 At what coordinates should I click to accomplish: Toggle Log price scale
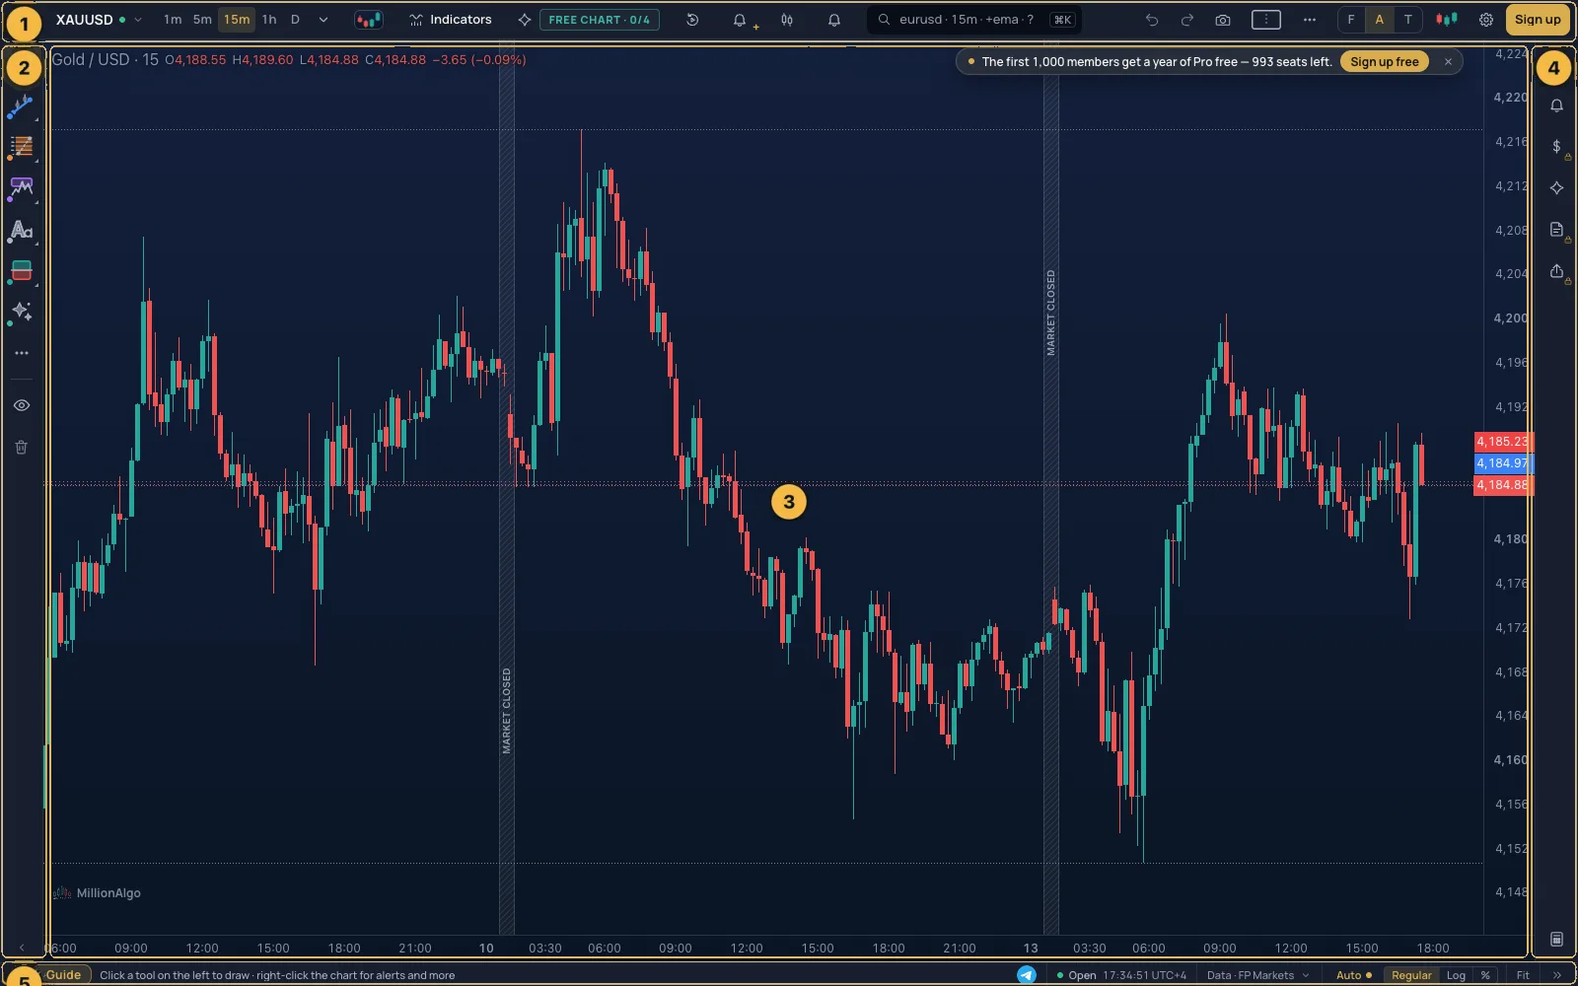pos(1456,975)
